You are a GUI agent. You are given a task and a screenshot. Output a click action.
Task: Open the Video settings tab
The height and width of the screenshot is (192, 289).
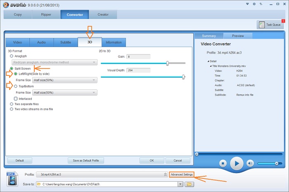(17, 42)
